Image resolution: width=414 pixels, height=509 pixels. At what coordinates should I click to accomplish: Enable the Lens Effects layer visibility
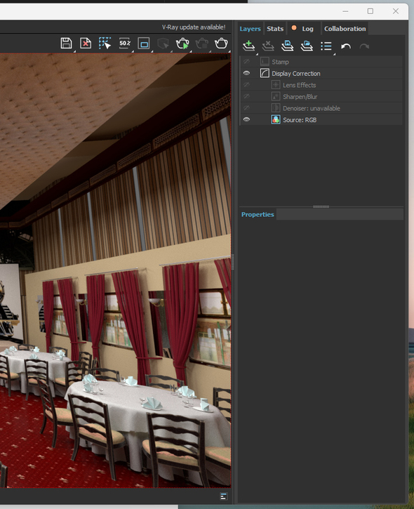[246, 85]
